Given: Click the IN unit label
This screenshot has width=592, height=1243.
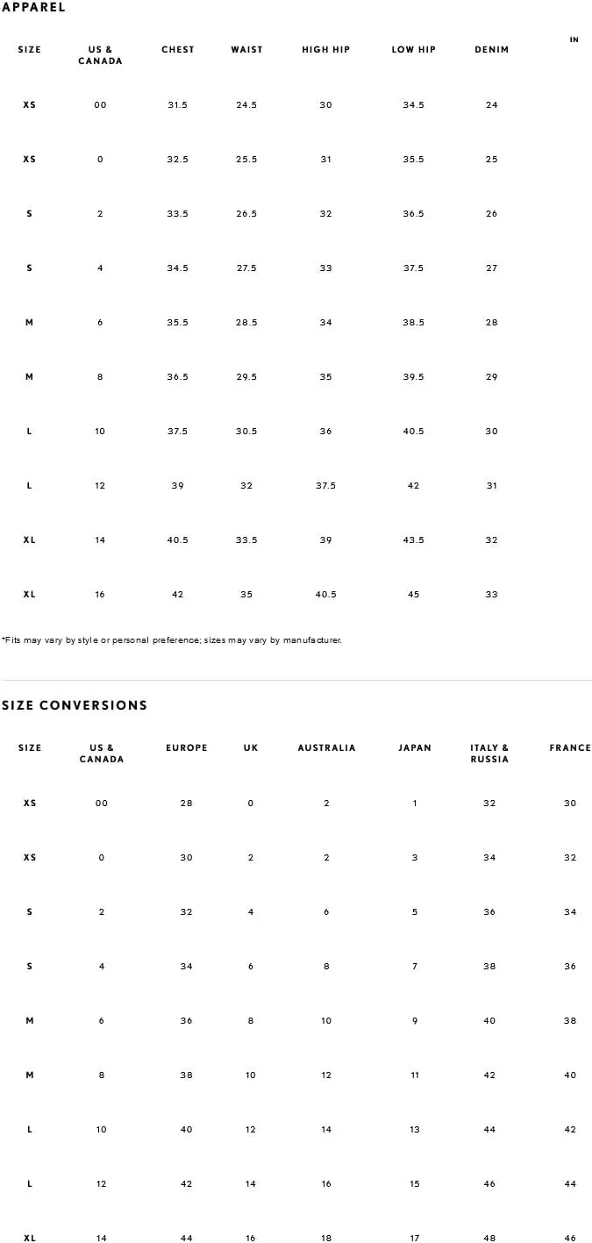Looking at the screenshot, I should (574, 39).
